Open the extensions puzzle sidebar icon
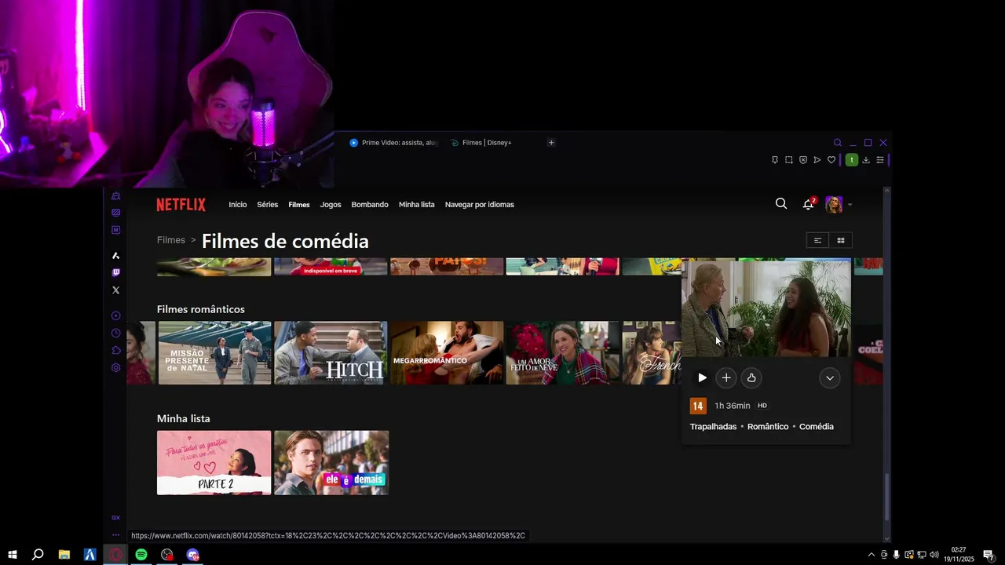The width and height of the screenshot is (1005, 565). (x=116, y=351)
